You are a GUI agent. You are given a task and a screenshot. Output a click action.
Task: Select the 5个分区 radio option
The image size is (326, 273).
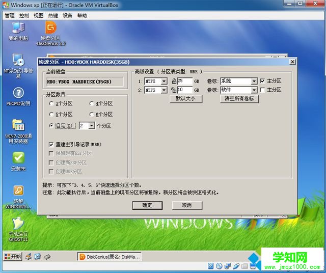point(61,115)
